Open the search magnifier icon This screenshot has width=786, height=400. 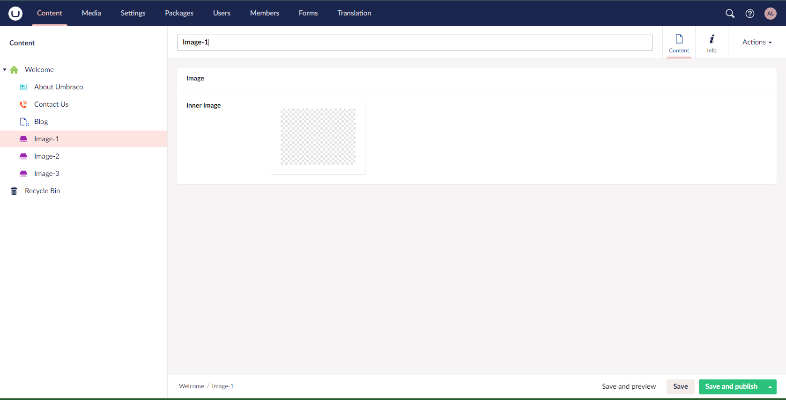[x=730, y=14]
